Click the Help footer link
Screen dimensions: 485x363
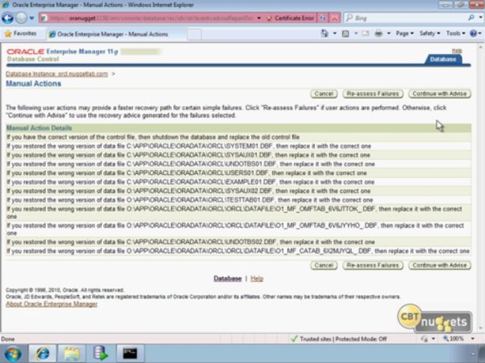(257, 278)
